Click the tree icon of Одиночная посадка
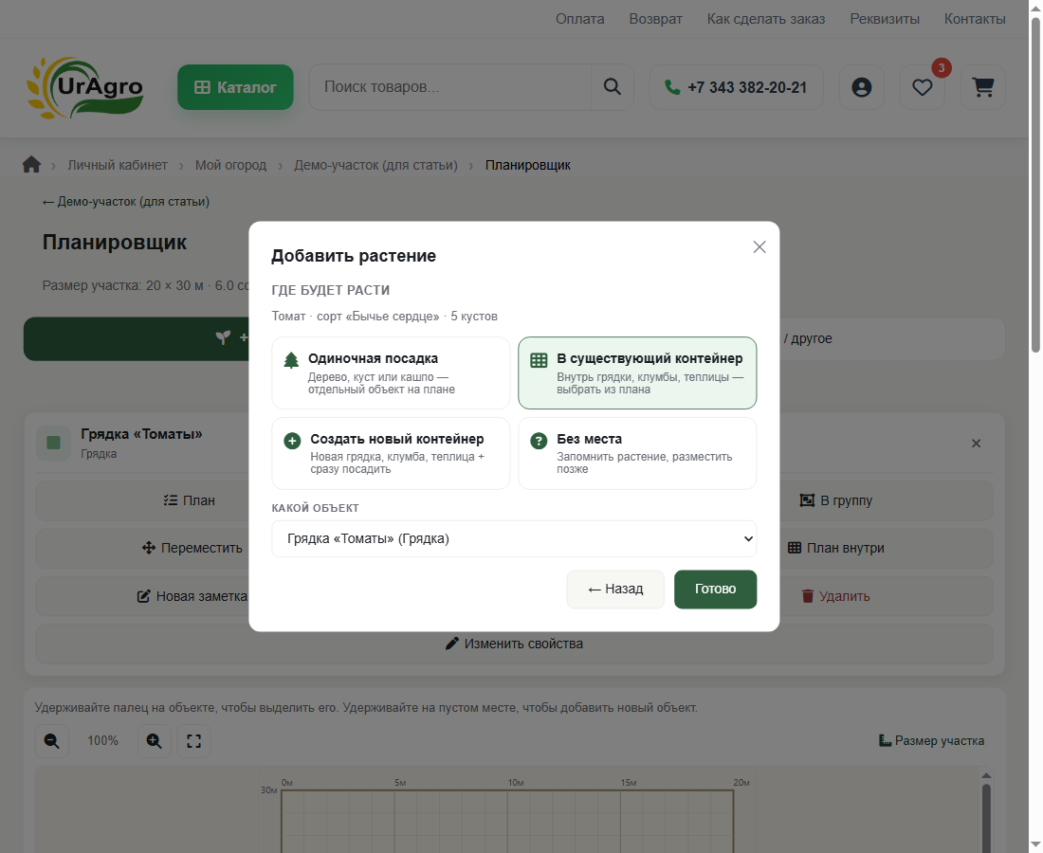 pos(291,360)
